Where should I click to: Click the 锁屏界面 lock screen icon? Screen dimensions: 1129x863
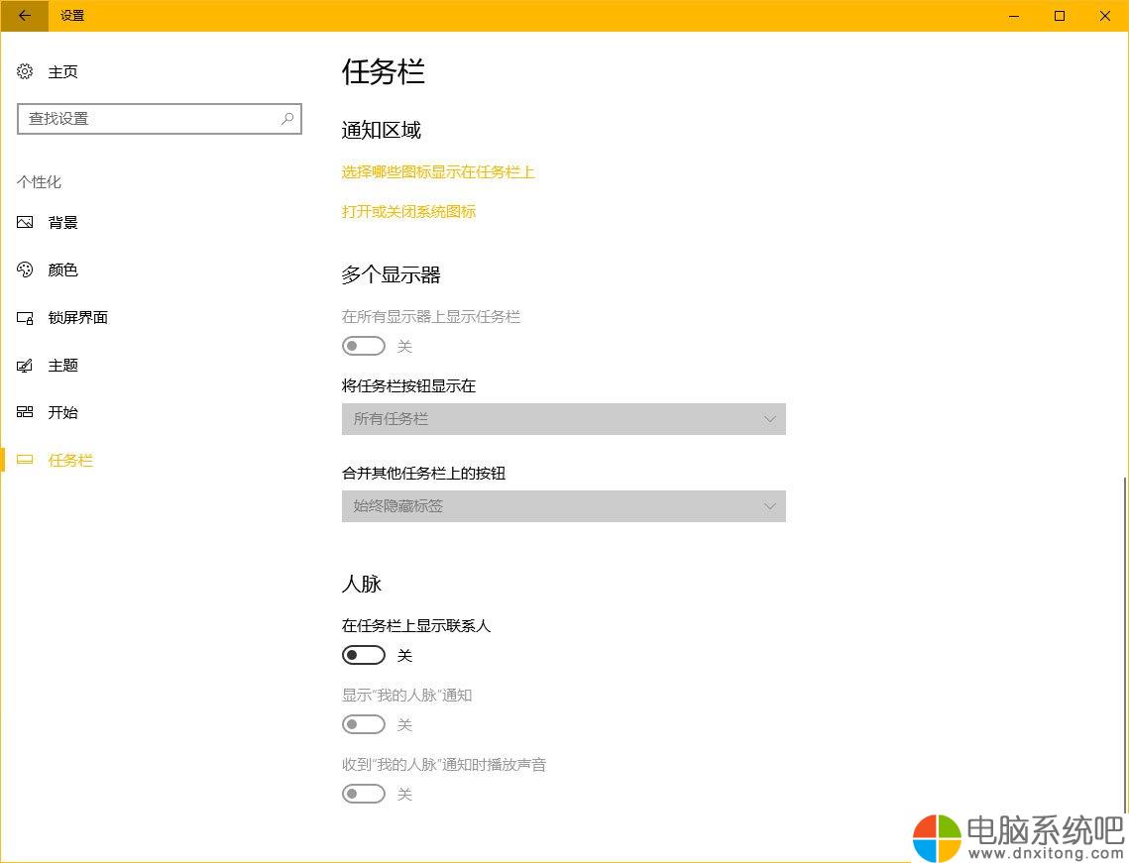(25, 317)
